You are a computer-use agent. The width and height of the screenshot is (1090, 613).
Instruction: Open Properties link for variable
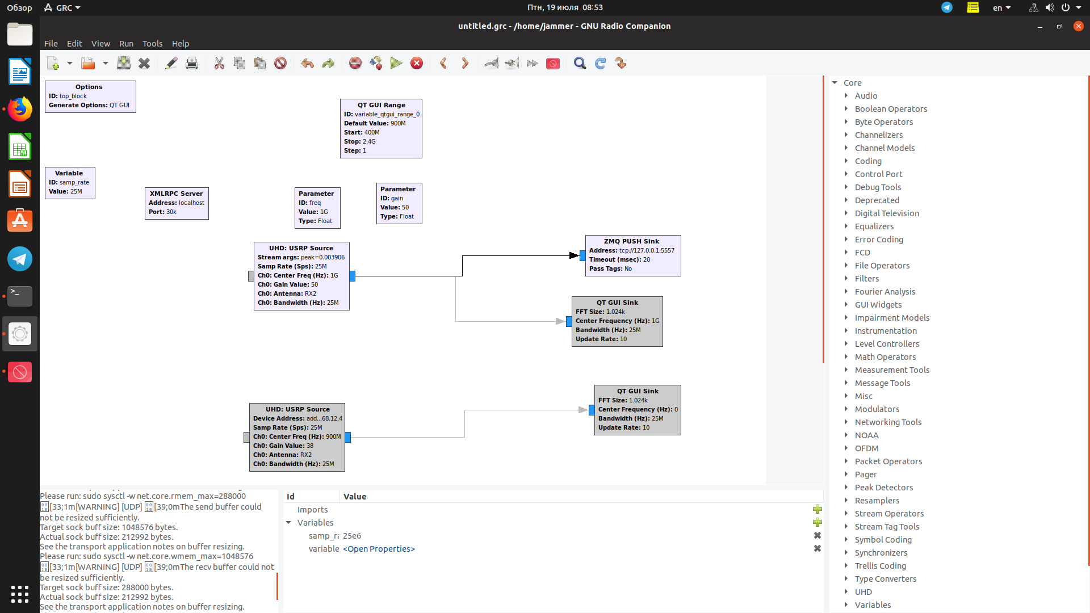click(379, 549)
